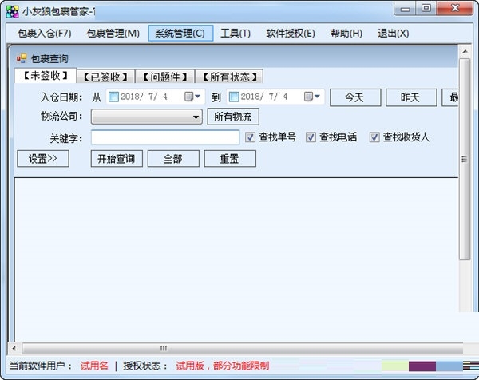Open calendar of the 到 end date picker
The height and width of the screenshot is (380, 479).
pos(312,97)
